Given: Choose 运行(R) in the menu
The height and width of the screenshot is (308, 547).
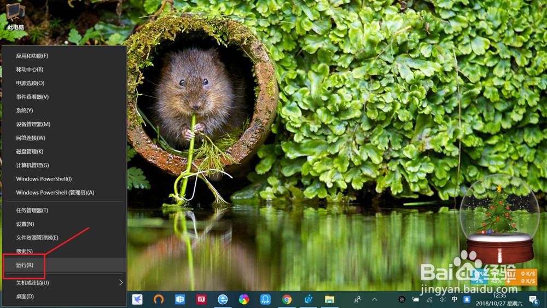Looking at the screenshot, I should (65, 265).
